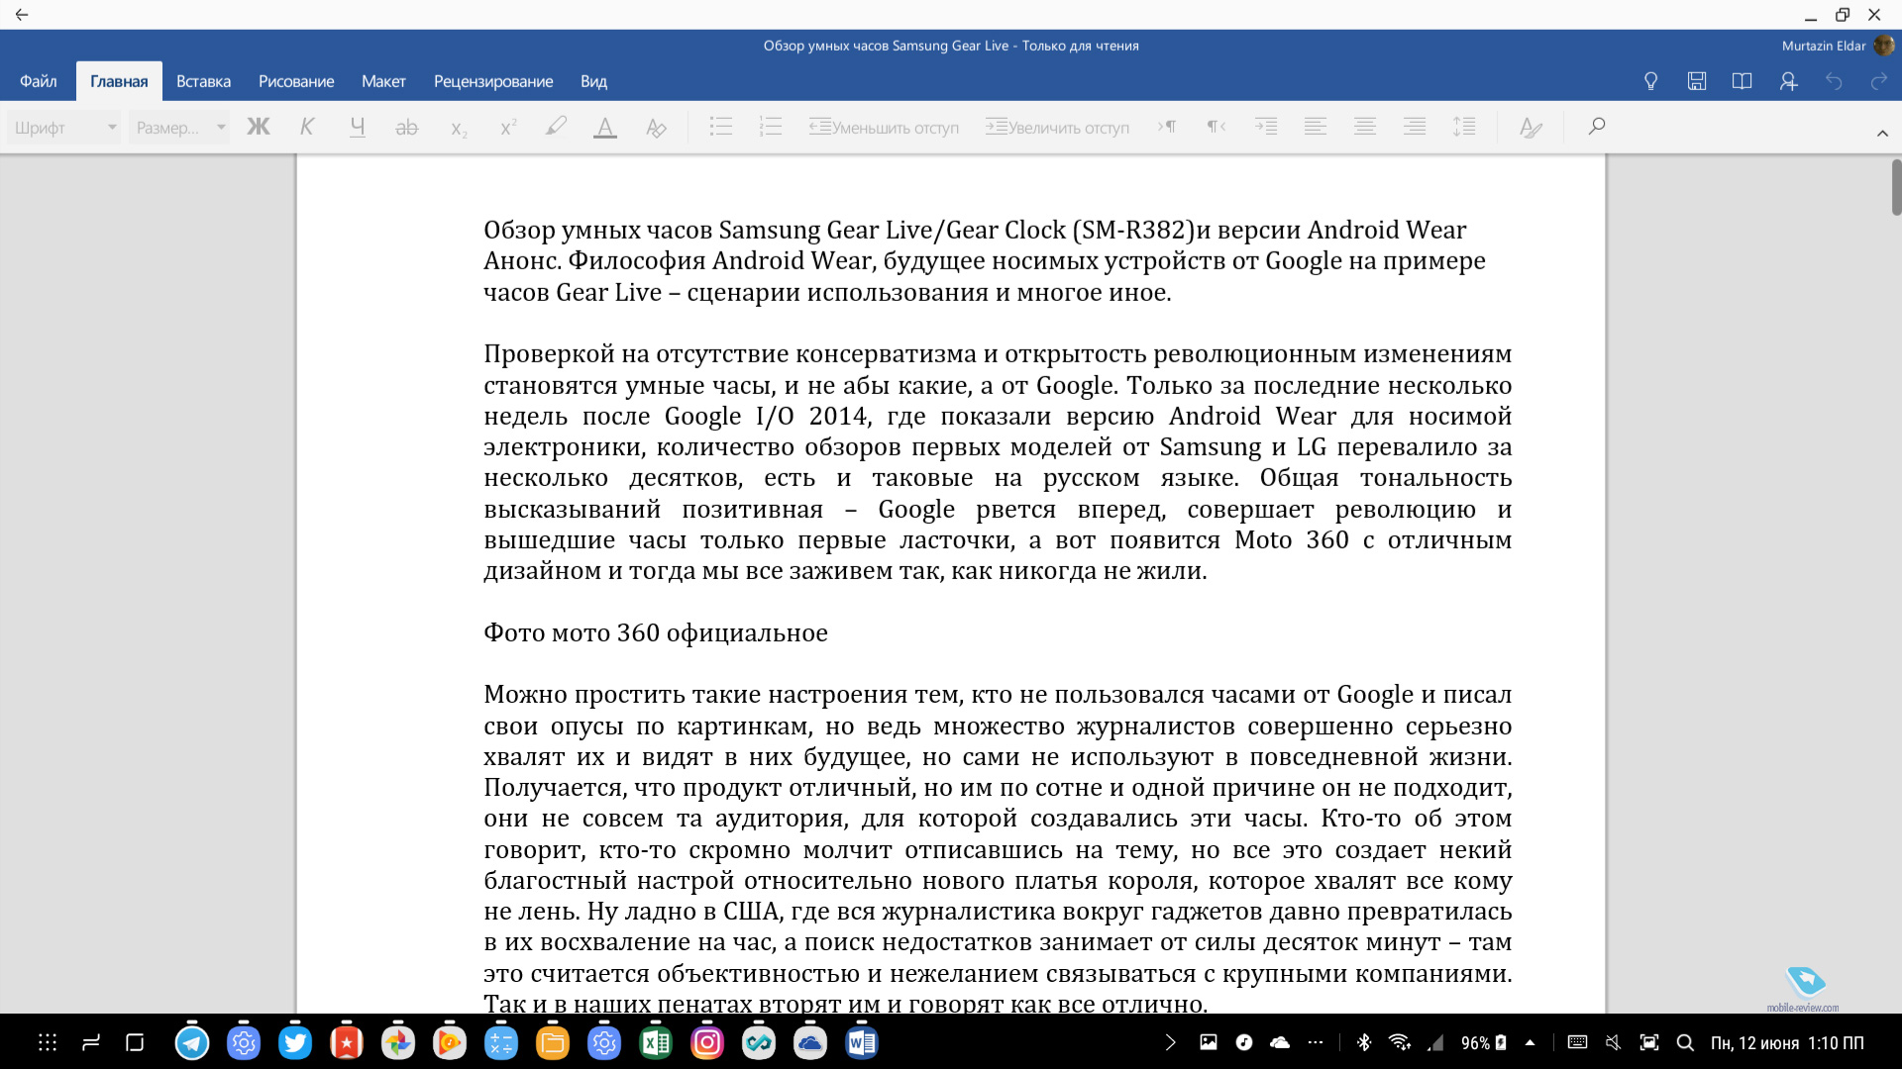This screenshot has height=1069, width=1902.
Task: Insert a bulleted list
Action: (x=721, y=127)
